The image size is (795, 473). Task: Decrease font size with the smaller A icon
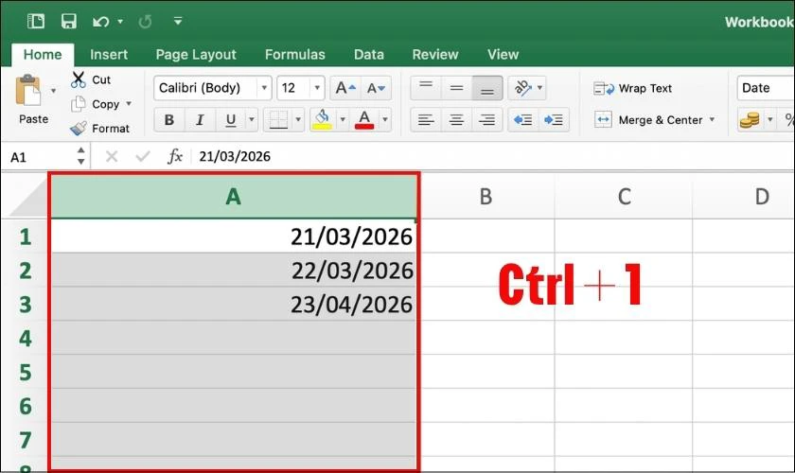tap(377, 88)
